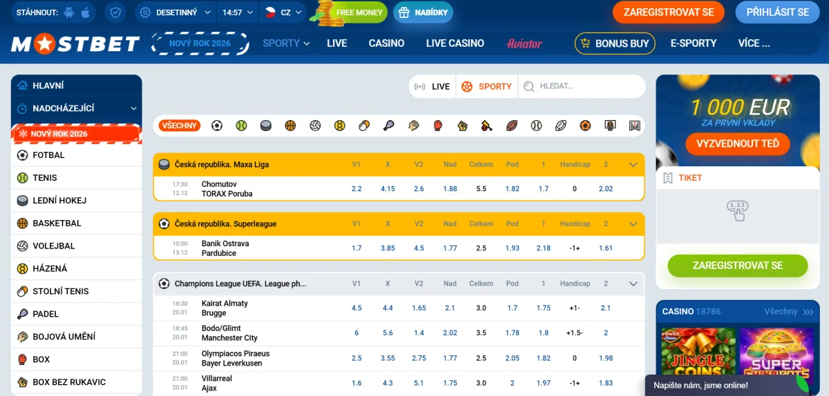Filter by tennis ball icon in sport filter row
The image size is (829, 396).
coord(241,126)
